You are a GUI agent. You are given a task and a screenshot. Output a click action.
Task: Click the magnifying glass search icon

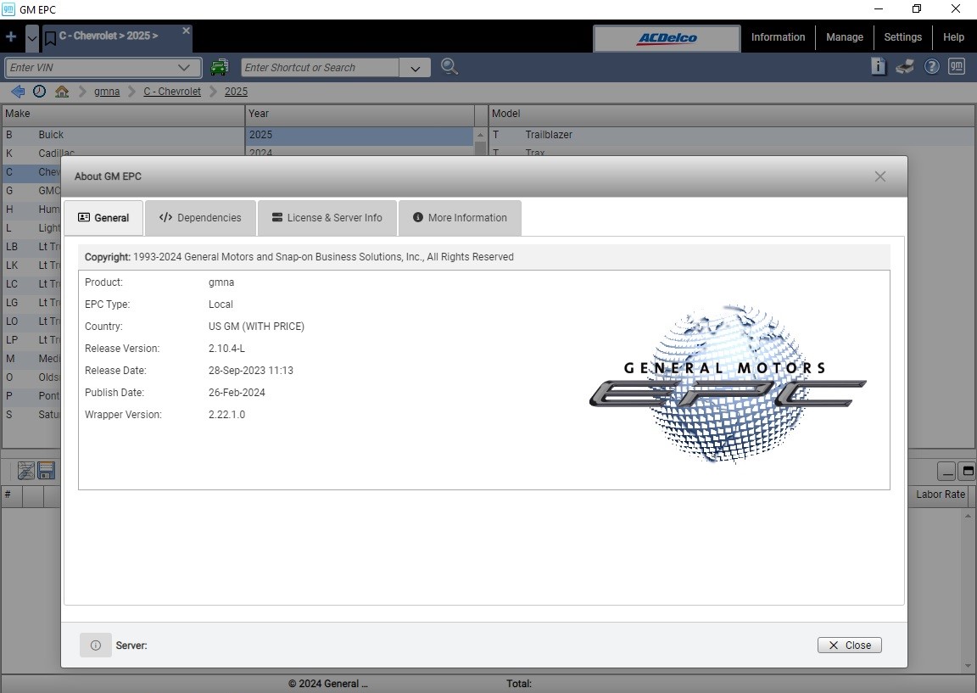449,66
